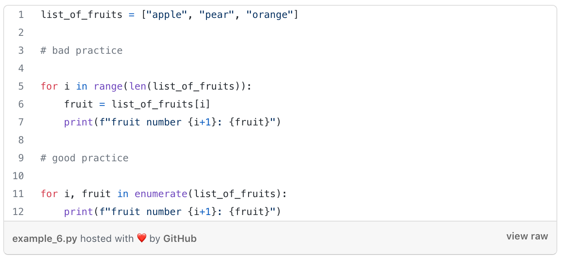Click the red heart icon in footer
Image resolution: width=563 pixels, height=259 pixels.
(141, 238)
